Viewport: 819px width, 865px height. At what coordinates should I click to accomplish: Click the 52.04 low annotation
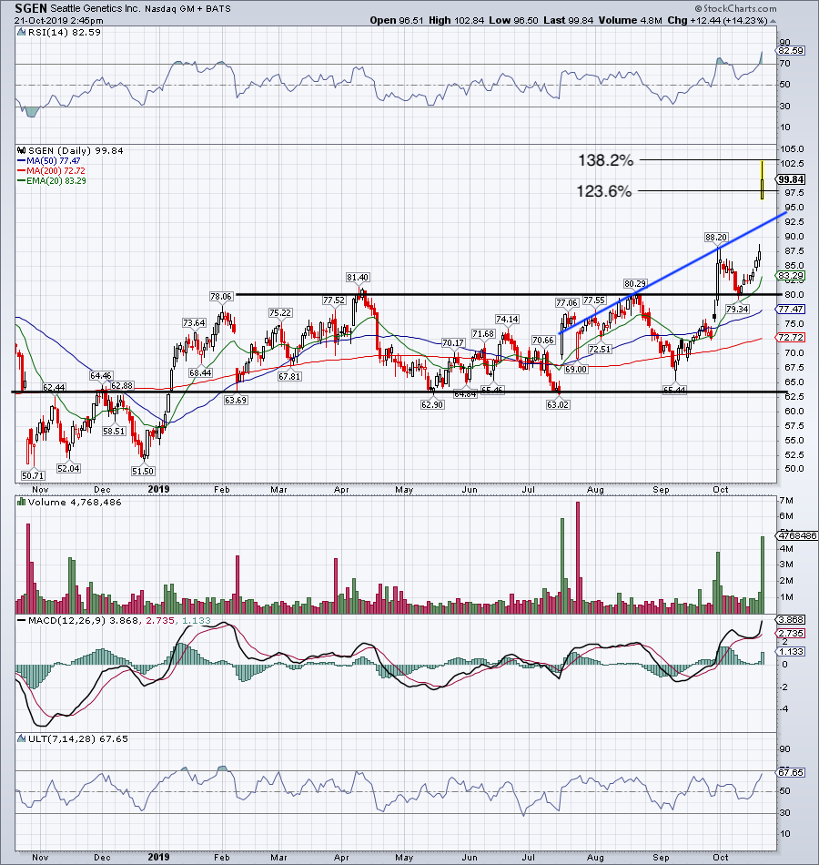coord(68,468)
